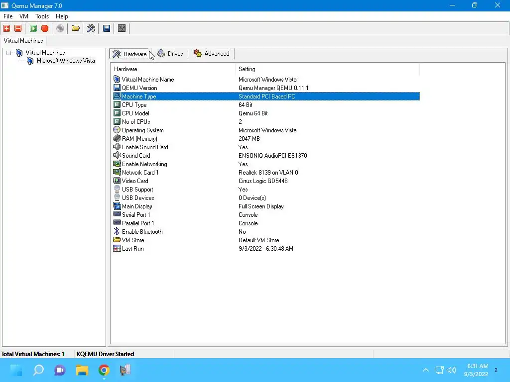Open the File menu
The image size is (510, 382).
[8, 16]
